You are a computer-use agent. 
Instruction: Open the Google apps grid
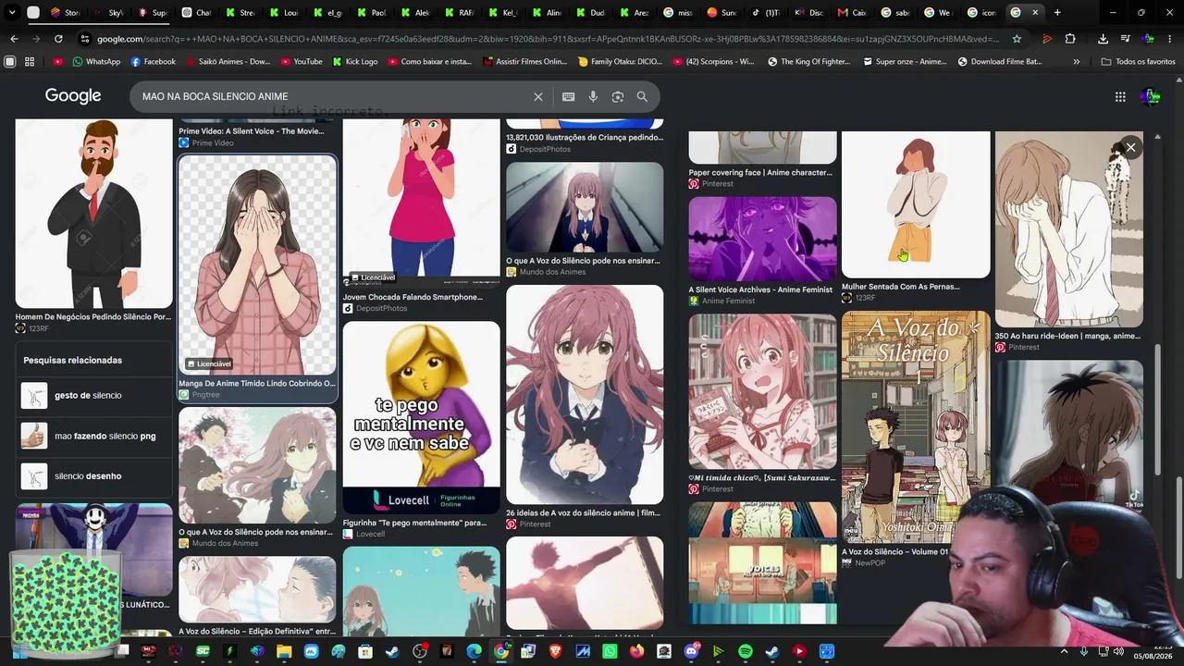click(x=1120, y=97)
